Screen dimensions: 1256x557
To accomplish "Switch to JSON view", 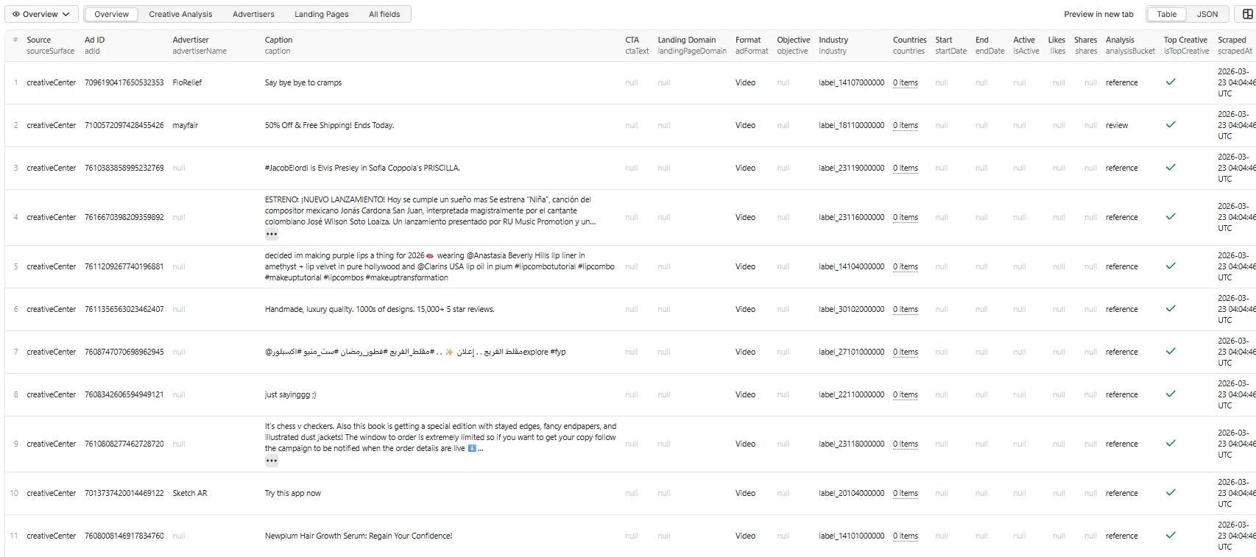I will pyautogui.click(x=1207, y=14).
